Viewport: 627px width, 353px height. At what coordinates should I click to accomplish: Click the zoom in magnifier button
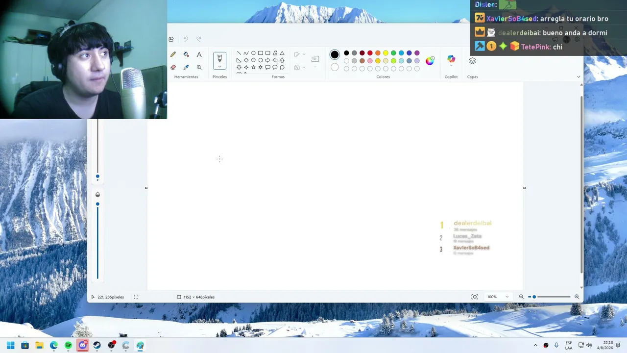click(x=577, y=297)
